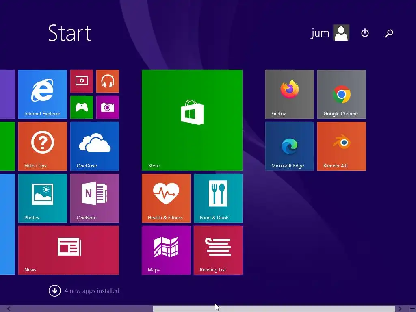Open the Health & Fitness tile
The image size is (416, 312).
166,198
